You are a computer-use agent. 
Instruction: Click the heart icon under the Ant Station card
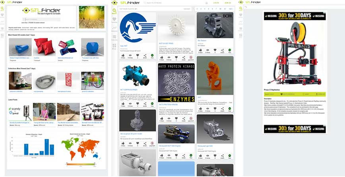tap(215, 50)
